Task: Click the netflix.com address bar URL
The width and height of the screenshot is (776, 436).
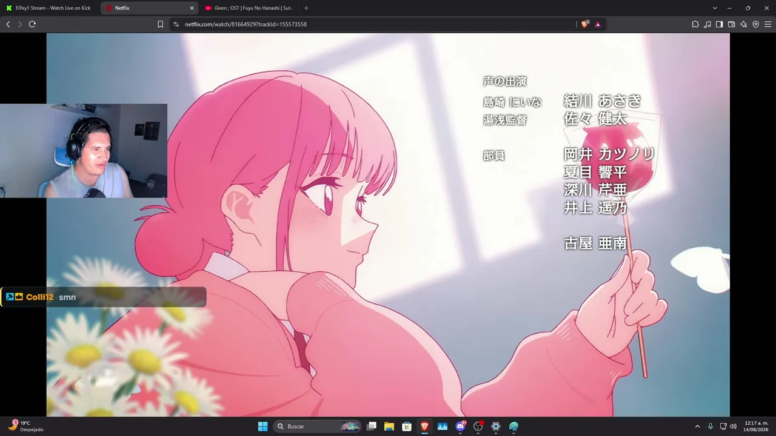Action: (x=246, y=24)
